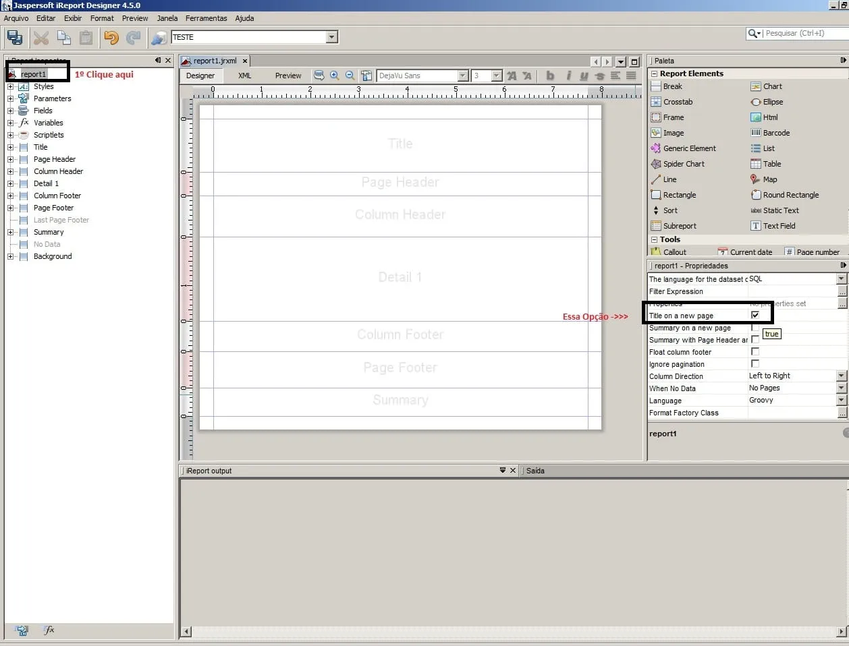Image resolution: width=849 pixels, height=646 pixels.
Task: Select the Spider Chart palette element
Action: (678, 164)
